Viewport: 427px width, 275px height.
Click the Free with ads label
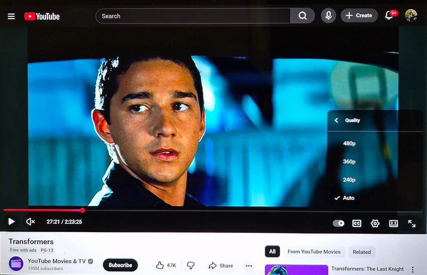coord(23,250)
